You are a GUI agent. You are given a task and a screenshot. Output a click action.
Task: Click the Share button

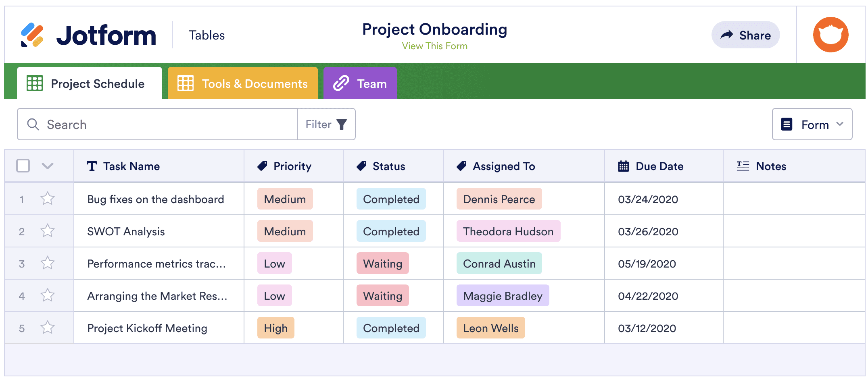click(x=745, y=35)
